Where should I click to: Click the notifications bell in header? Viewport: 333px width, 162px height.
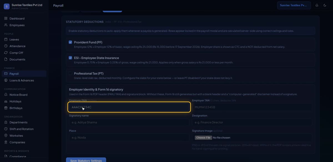pyautogui.click(x=317, y=5)
